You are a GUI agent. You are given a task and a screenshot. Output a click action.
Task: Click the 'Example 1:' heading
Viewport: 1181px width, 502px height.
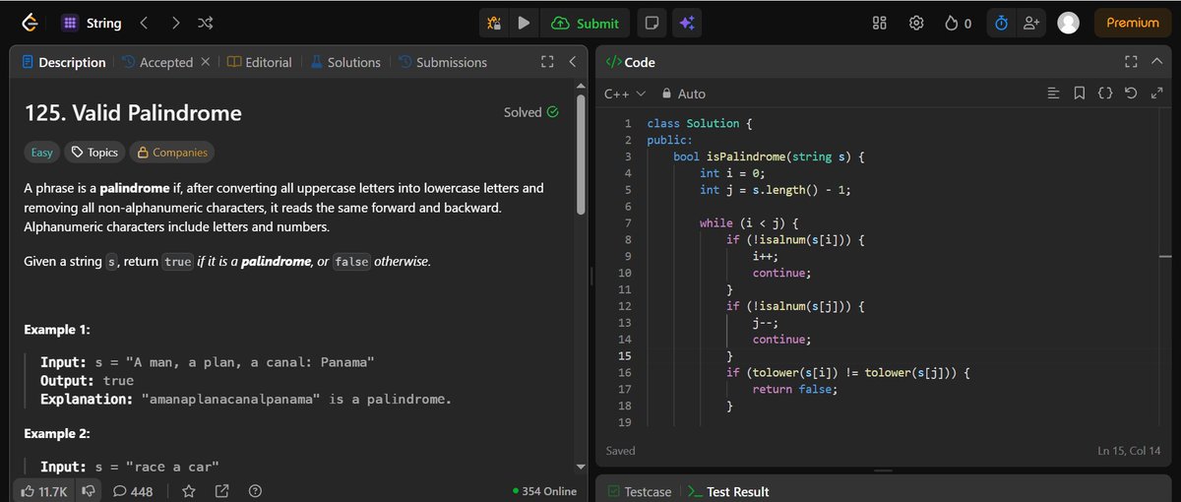tap(58, 330)
